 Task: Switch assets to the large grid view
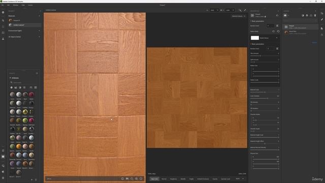click(x=36, y=87)
